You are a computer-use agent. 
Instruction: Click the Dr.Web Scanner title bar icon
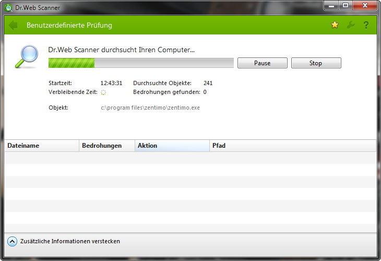8,8
